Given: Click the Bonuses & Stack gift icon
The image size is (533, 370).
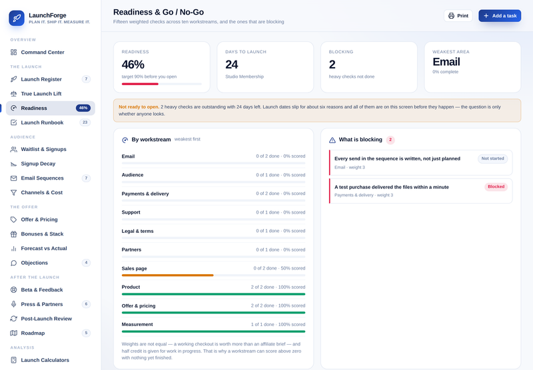Looking at the screenshot, I should tap(13, 234).
